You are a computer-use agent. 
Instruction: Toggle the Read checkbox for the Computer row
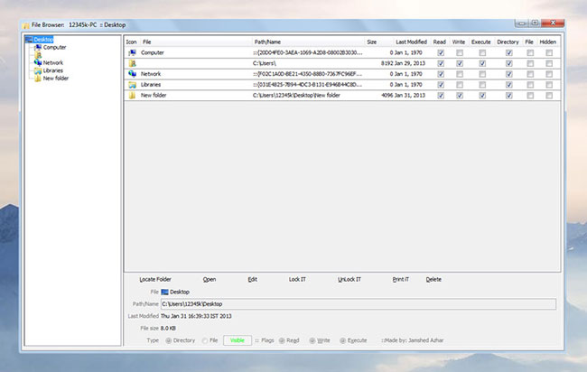(x=440, y=52)
